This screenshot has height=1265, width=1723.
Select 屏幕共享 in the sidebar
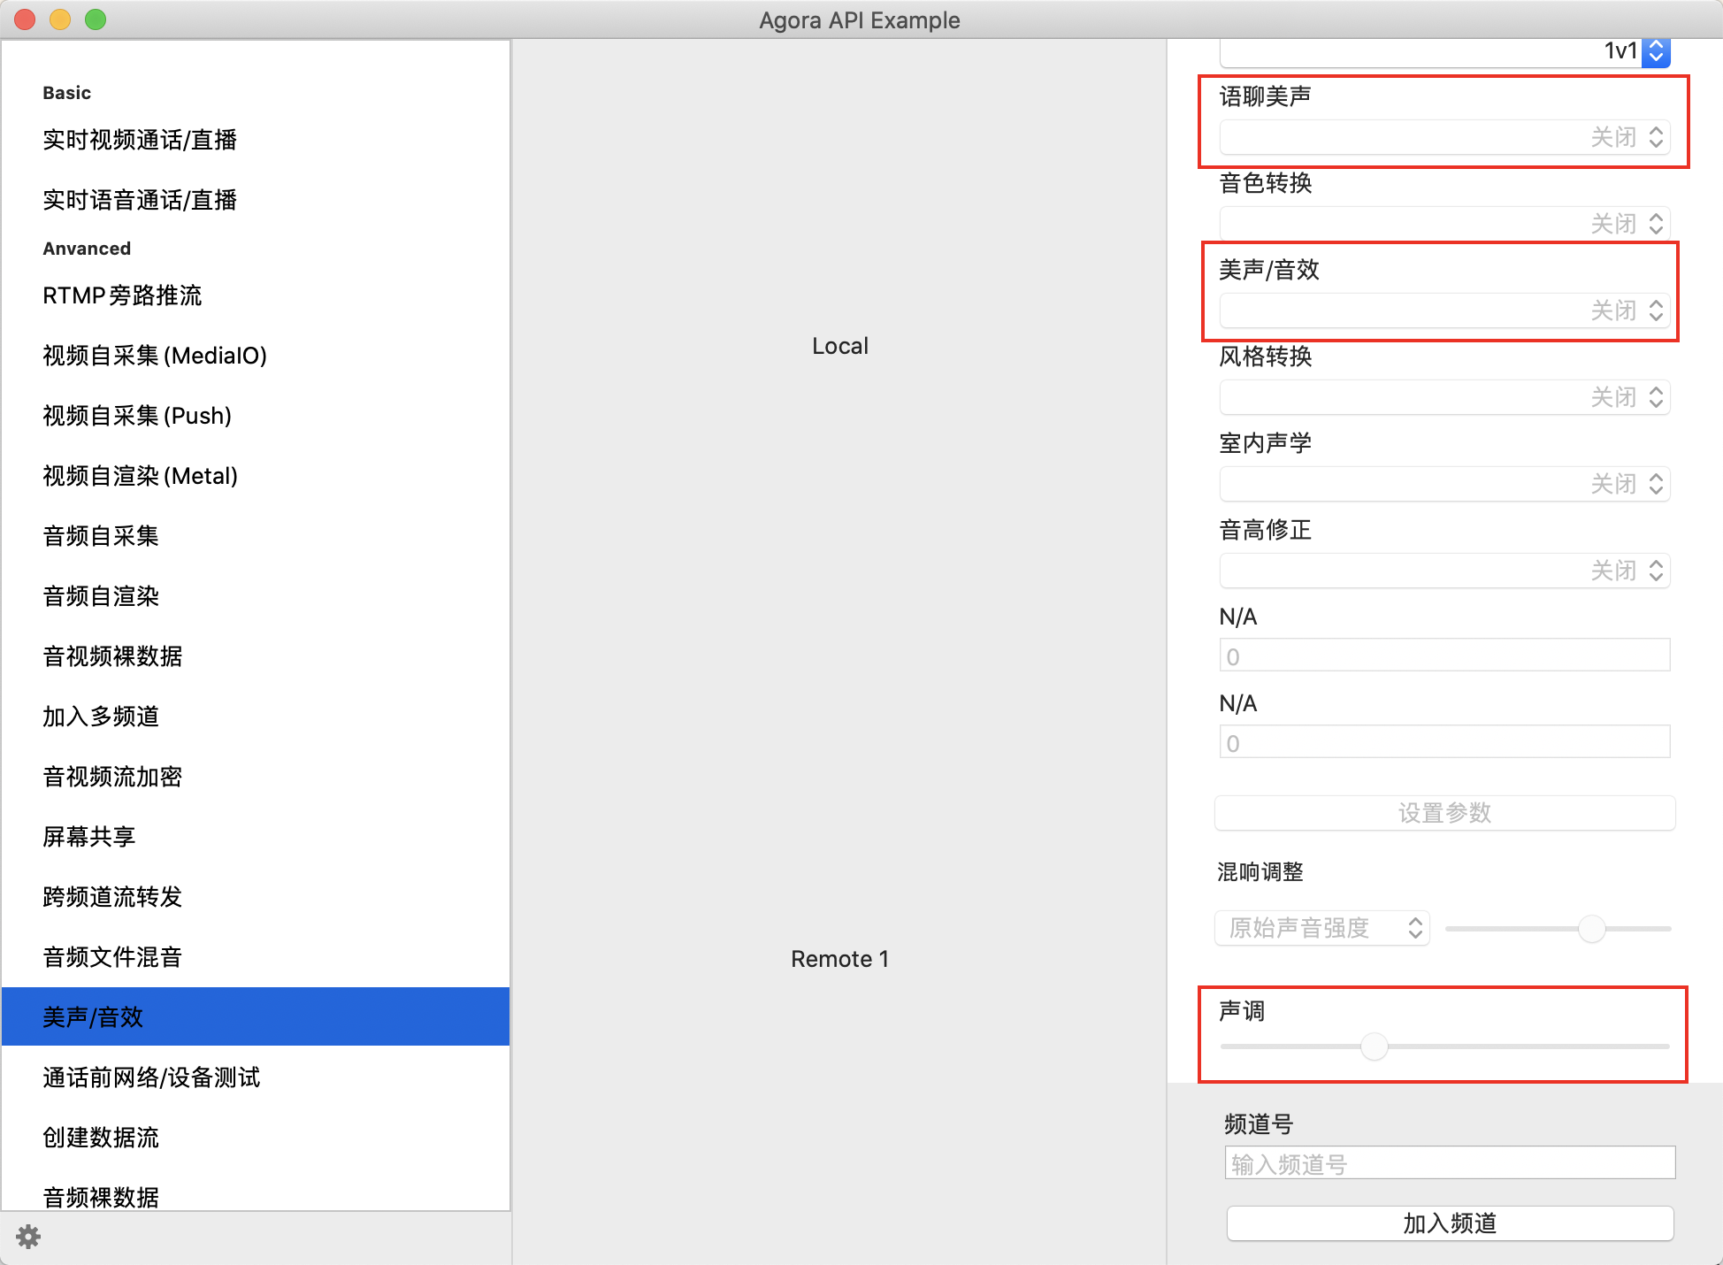89,836
